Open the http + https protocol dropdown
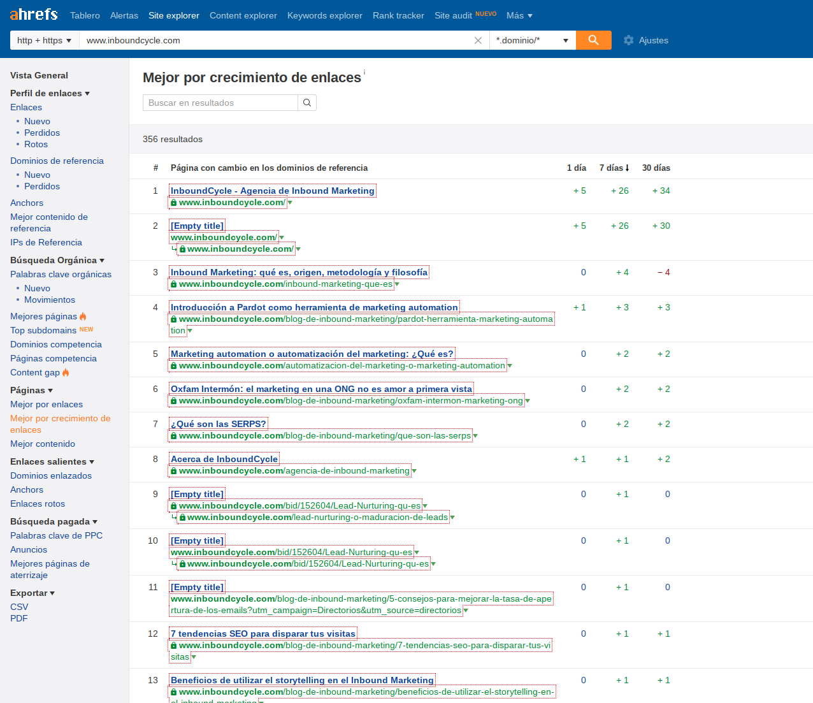This screenshot has height=703, width=813. coord(45,40)
